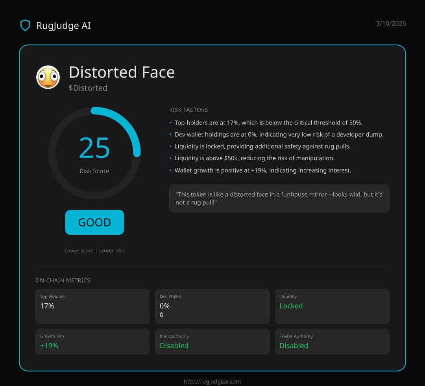Click the Freeze Authority metric card label
Image resolution: width=425 pixels, height=386 pixels.
(296, 336)
